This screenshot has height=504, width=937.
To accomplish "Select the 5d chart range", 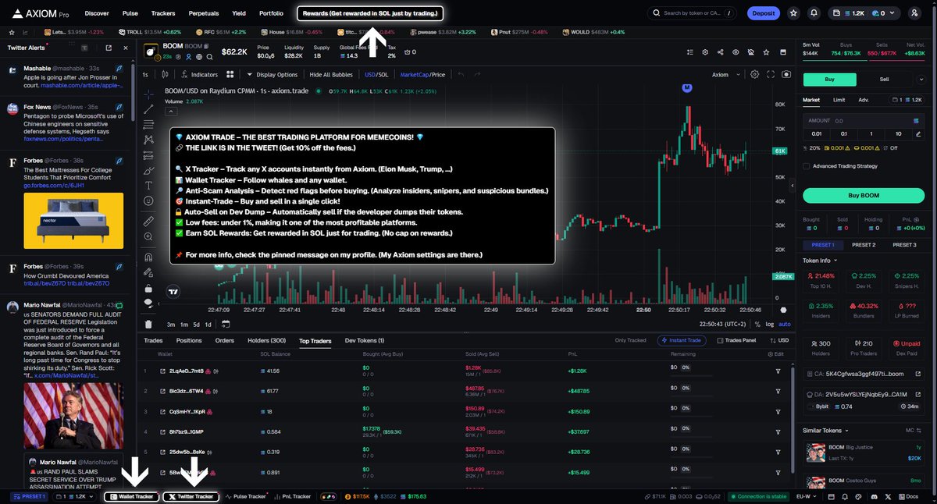I will (x=196, y=325).
